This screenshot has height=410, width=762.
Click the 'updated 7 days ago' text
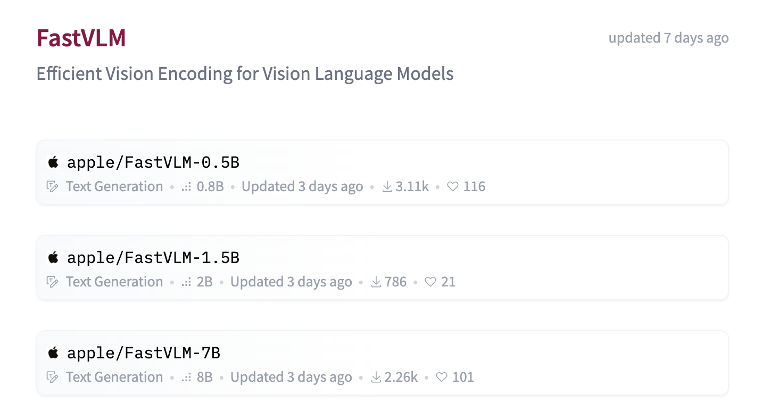click(668, 38)
